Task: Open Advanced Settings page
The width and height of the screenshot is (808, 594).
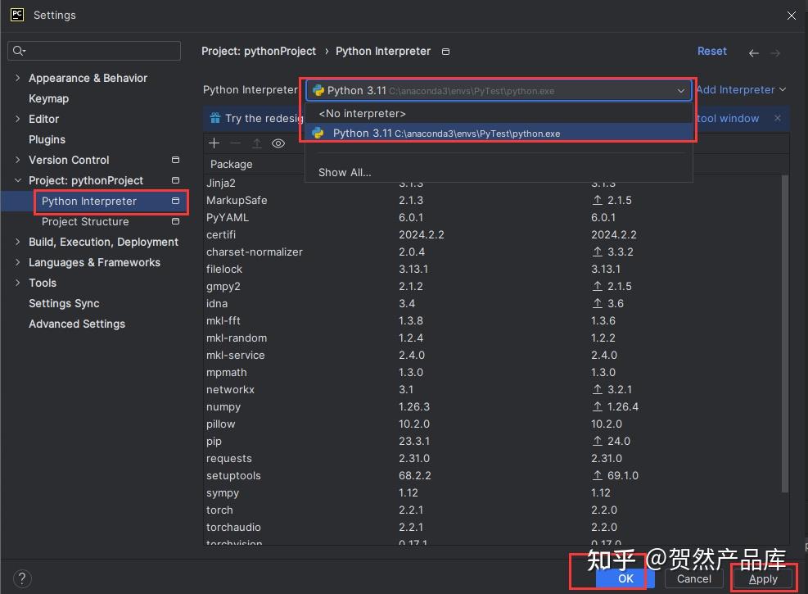Action: tap(77, 324)
